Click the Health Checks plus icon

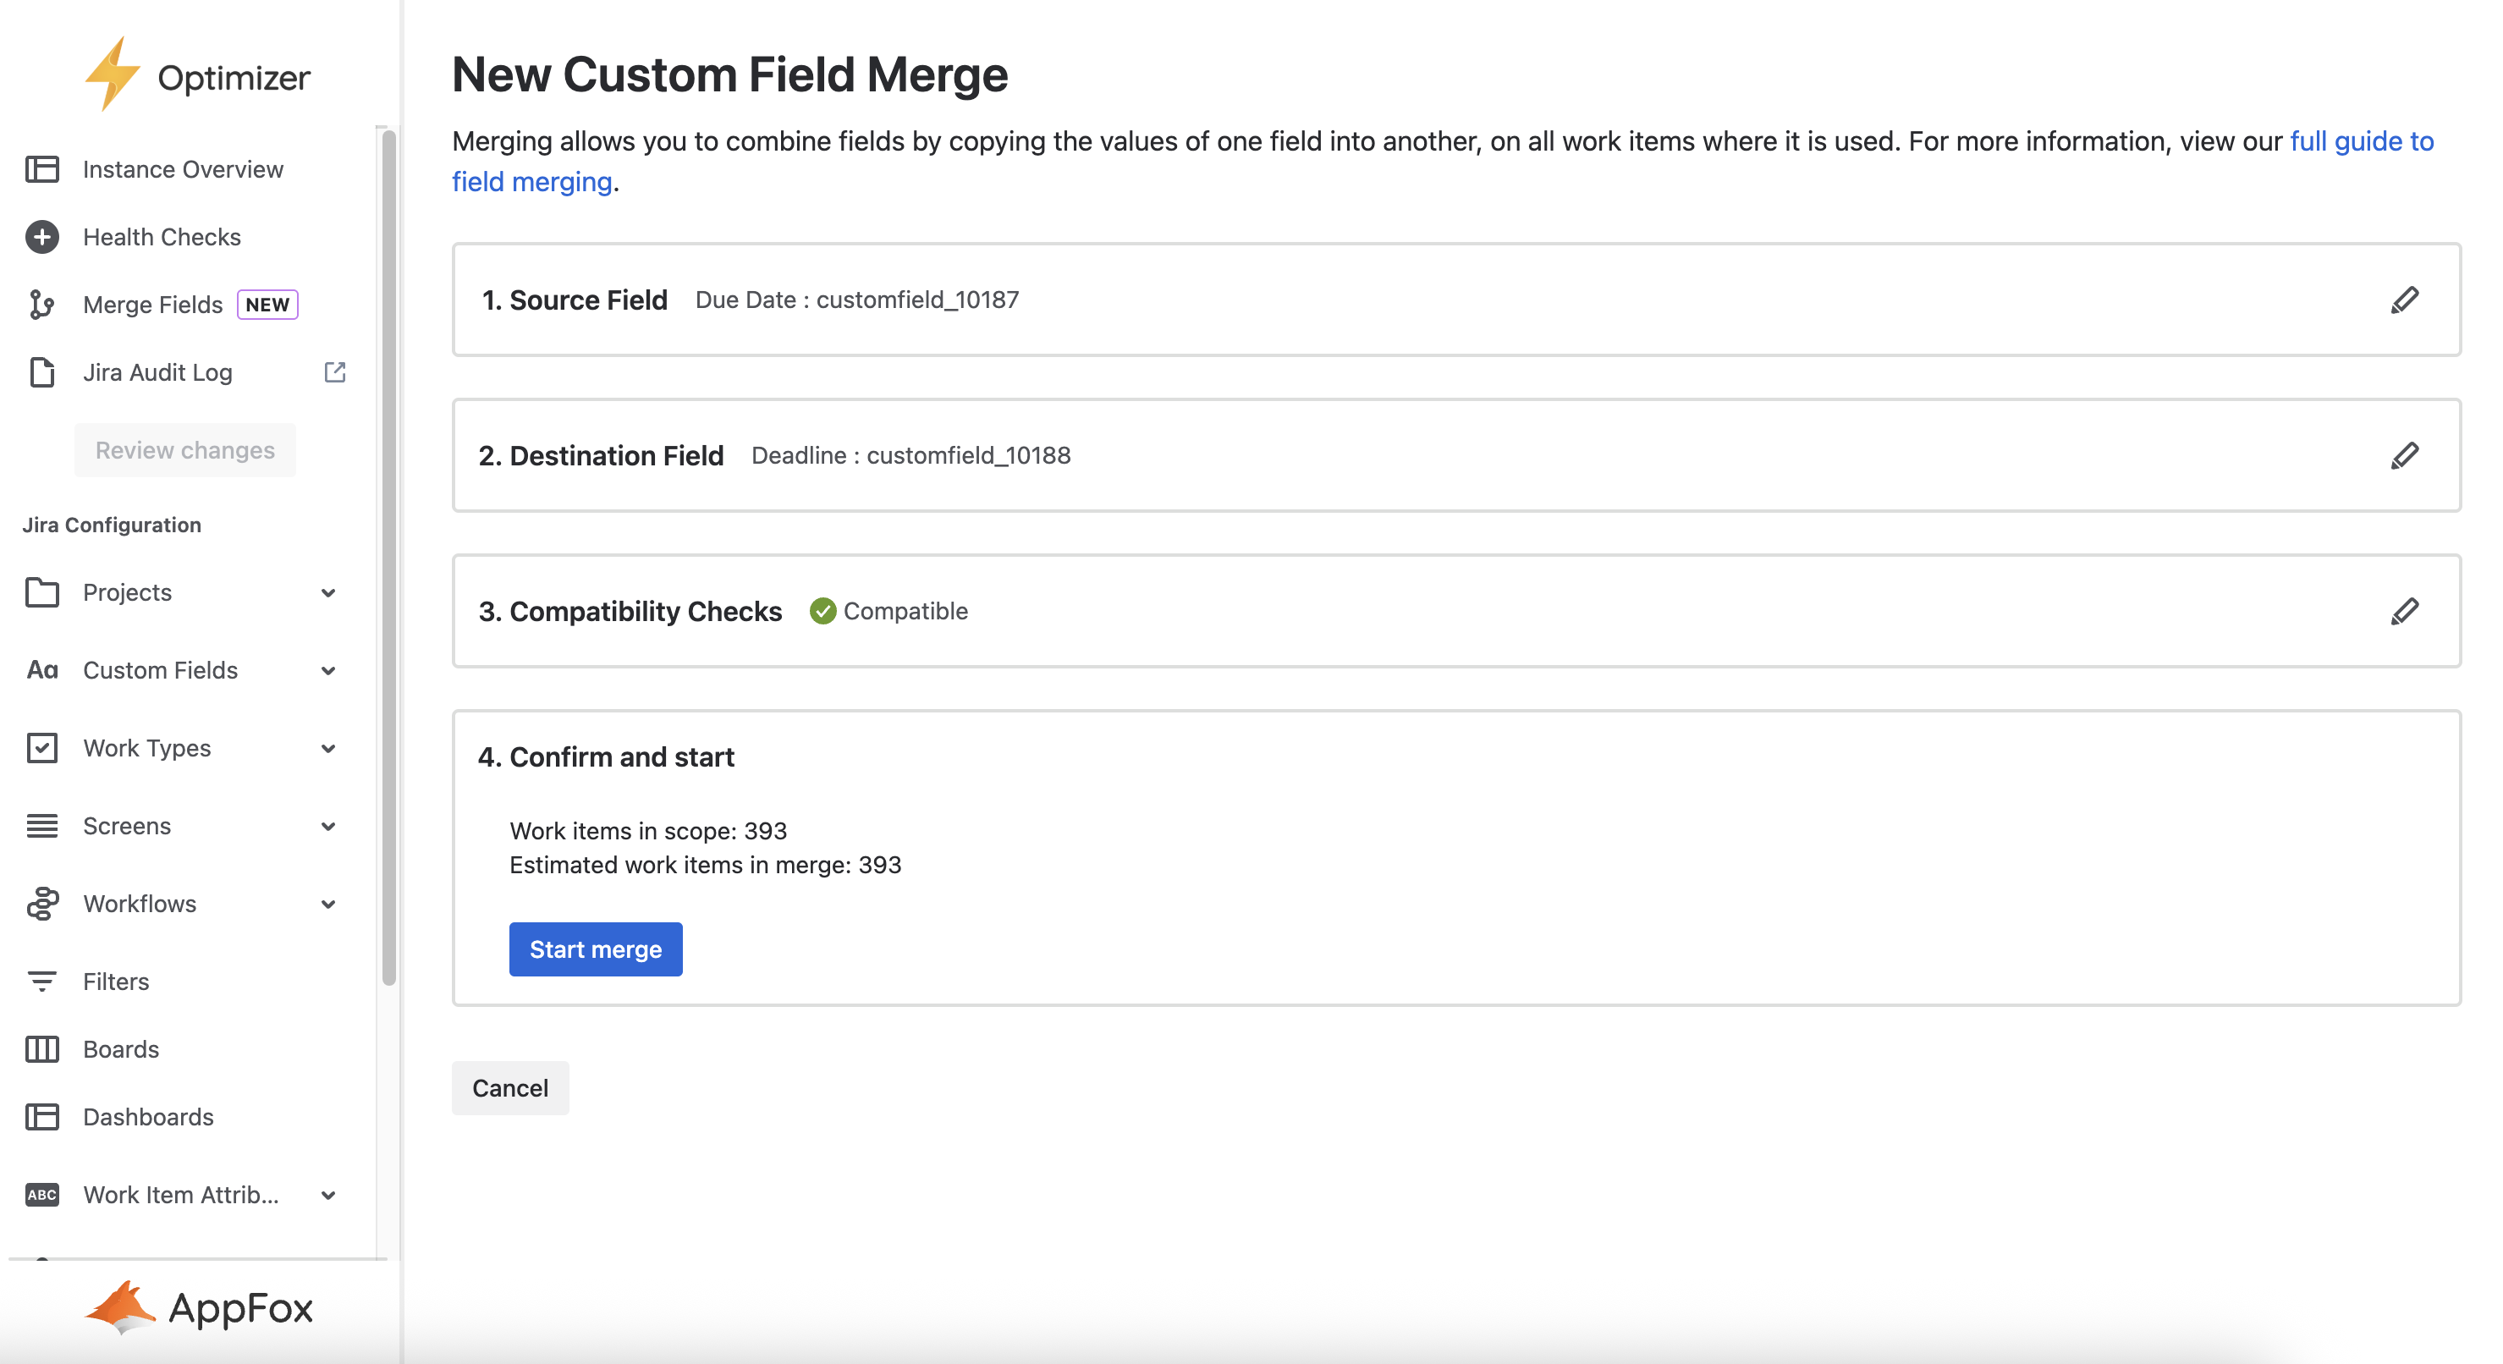point(41,237)
